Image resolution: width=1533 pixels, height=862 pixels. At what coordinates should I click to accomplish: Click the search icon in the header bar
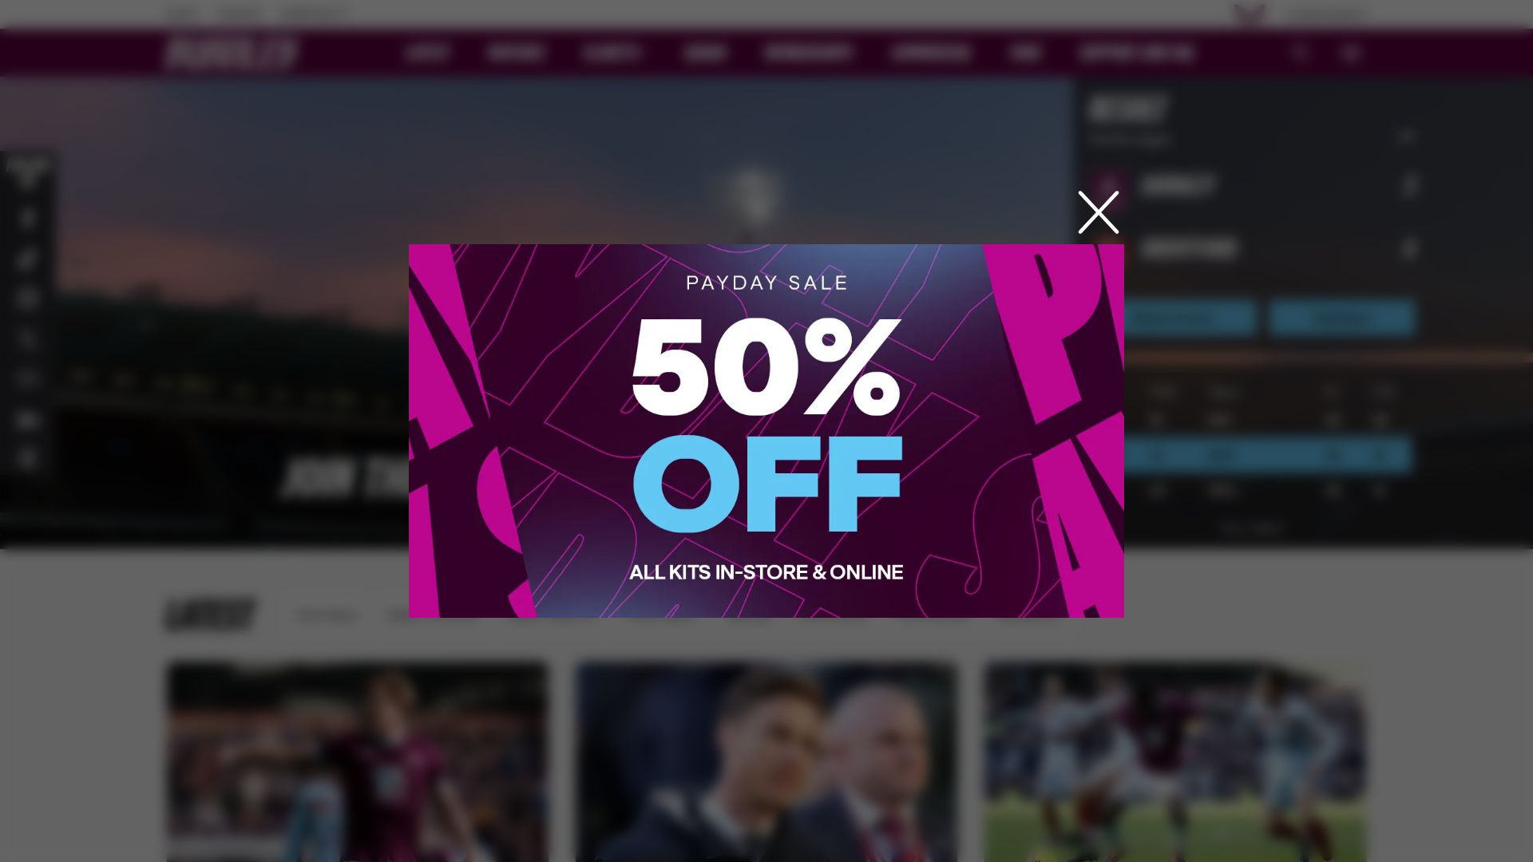[1300, 53]
